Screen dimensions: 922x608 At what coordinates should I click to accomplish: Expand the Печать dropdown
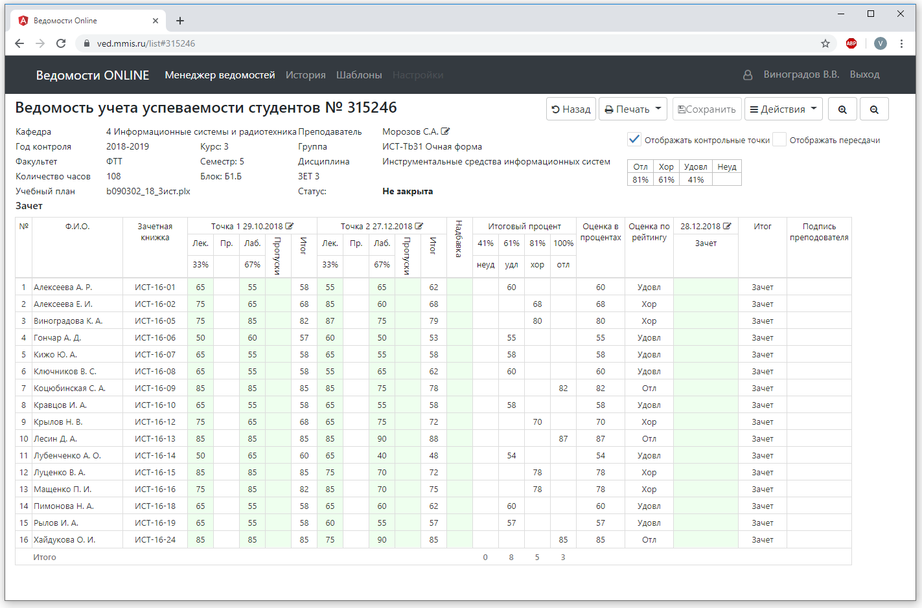[633, 109]
